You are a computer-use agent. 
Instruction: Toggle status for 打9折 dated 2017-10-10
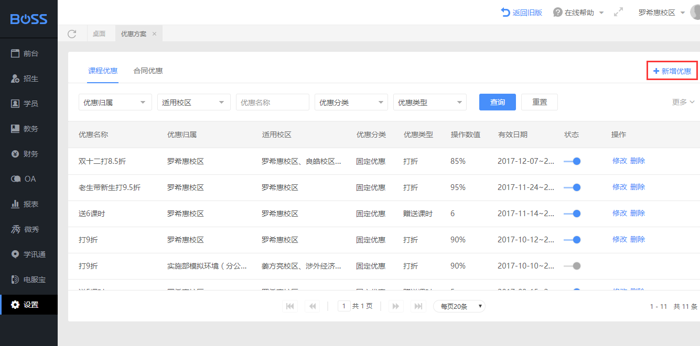coord(572,266)
